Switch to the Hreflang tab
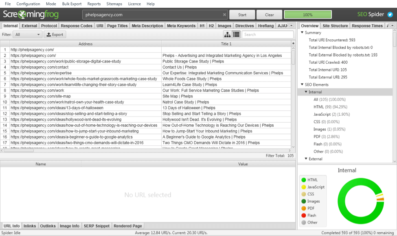The image size is (397, 236). pyautogui.click(x=266, y=26)
